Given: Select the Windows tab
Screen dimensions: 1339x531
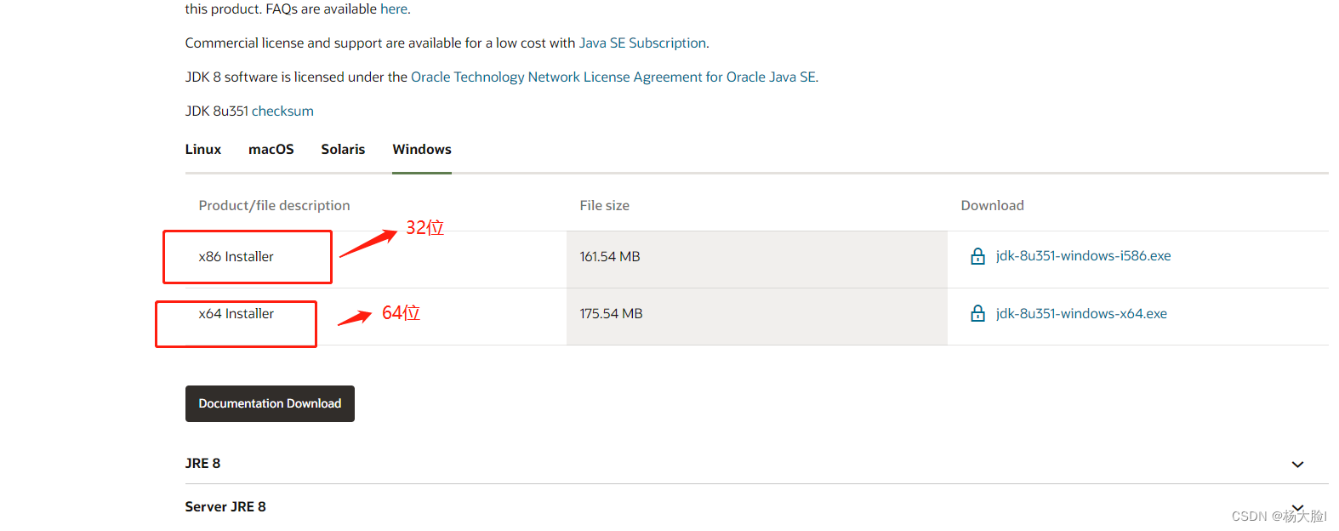Looking at the screenshot, I should click(421, 150).
